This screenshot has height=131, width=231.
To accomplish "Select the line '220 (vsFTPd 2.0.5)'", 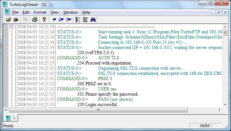I will click(x=96, y=53).
